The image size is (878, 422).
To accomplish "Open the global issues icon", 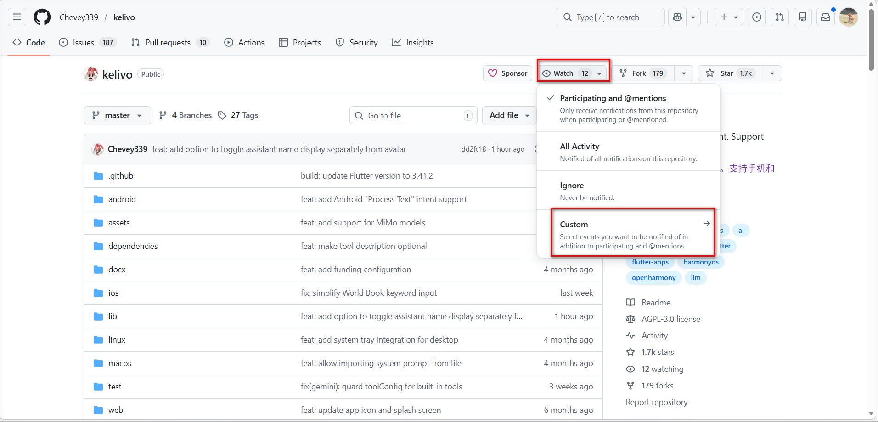I will point(757,17).
